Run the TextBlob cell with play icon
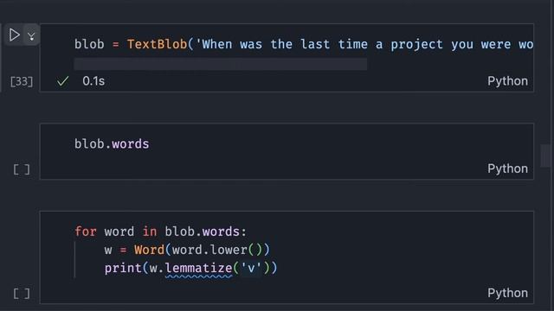Screen dimensions: 554x311 [14, 35]
